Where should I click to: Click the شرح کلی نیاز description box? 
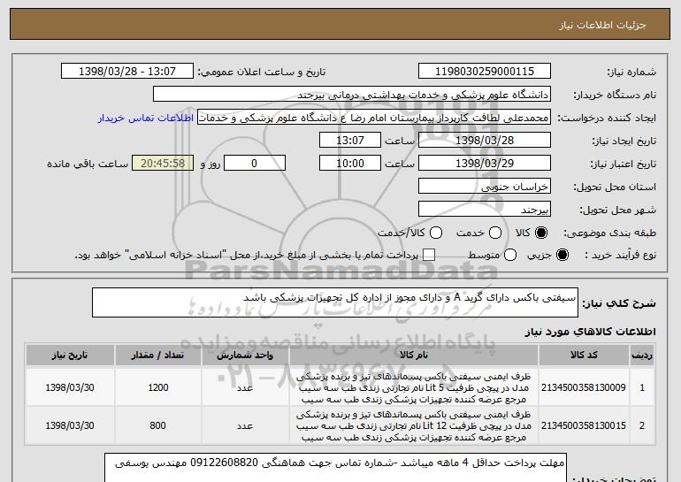pyautogui.click(x=335, y=302)
